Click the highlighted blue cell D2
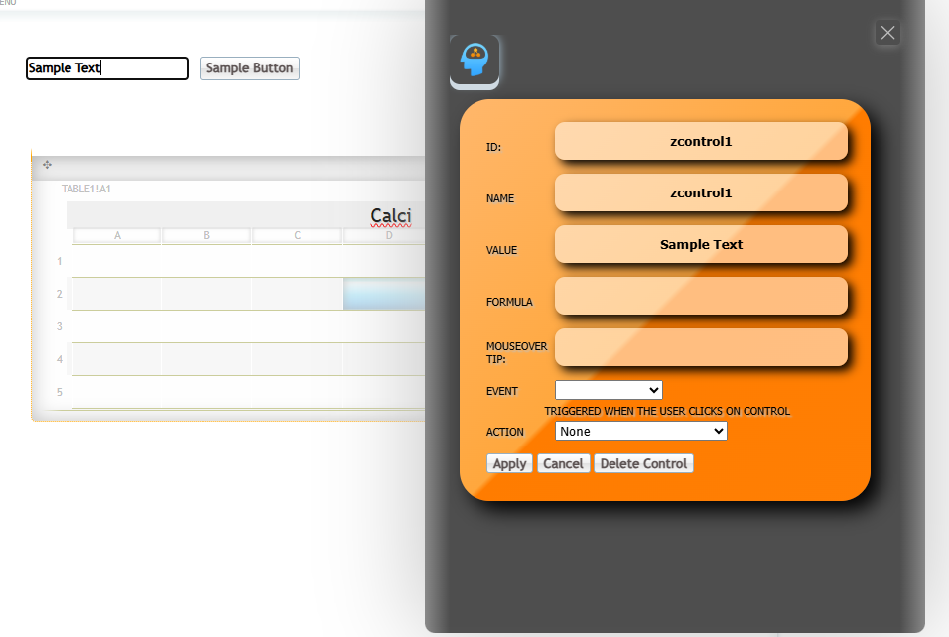This screenshot has width=949, height=637. (384, 294)
